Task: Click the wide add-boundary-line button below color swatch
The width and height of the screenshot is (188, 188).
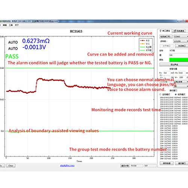Action: (x=174, y=65)
